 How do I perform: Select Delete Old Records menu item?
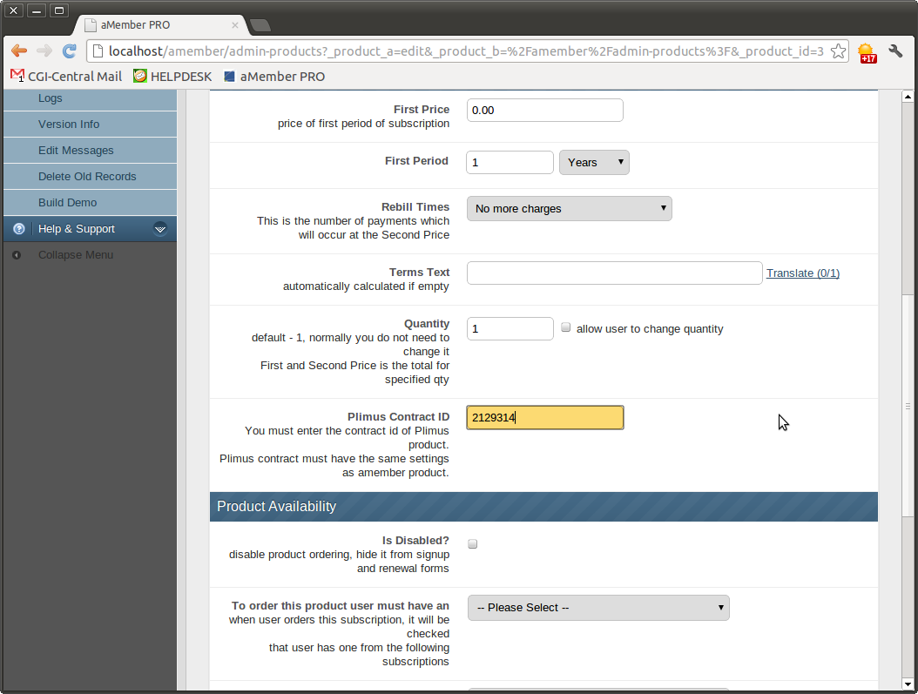click(87, 177)
